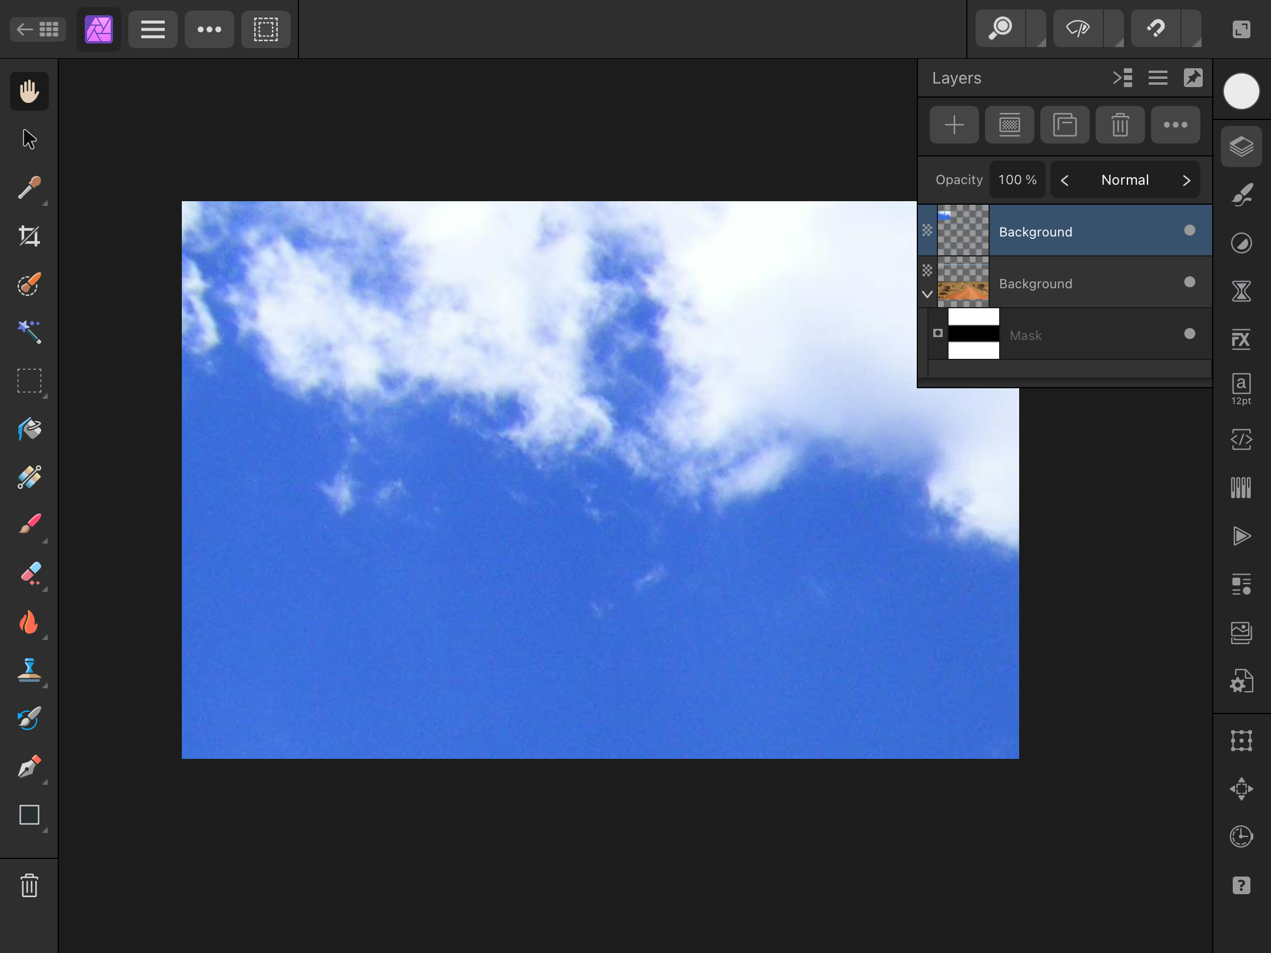This screenshot has width=1271, height=953.
Task: Collapse the second Background layer chevron
Action: tap(927, 294)
